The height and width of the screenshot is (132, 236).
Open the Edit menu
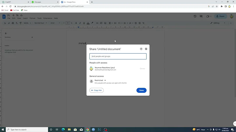tap(14, 18)
